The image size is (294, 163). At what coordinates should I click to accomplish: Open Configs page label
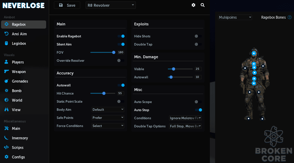click(18, 157)
